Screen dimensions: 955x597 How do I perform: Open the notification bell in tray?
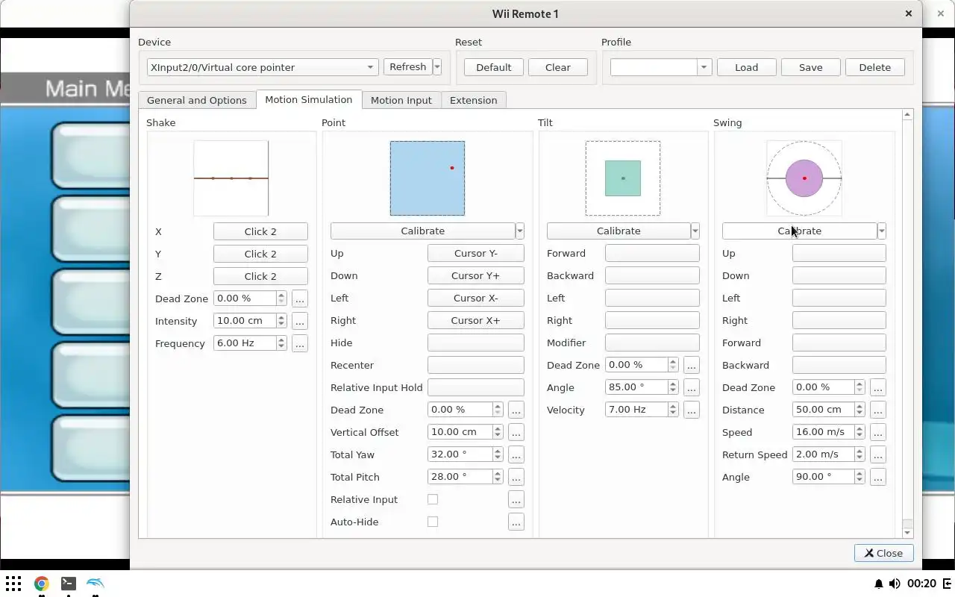(879, 584)
